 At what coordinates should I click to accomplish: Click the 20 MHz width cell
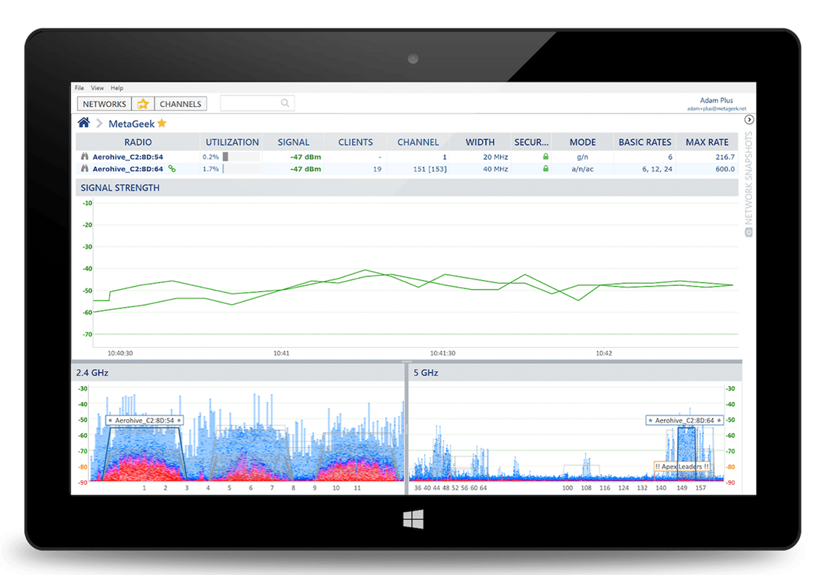tap(495, 157)
